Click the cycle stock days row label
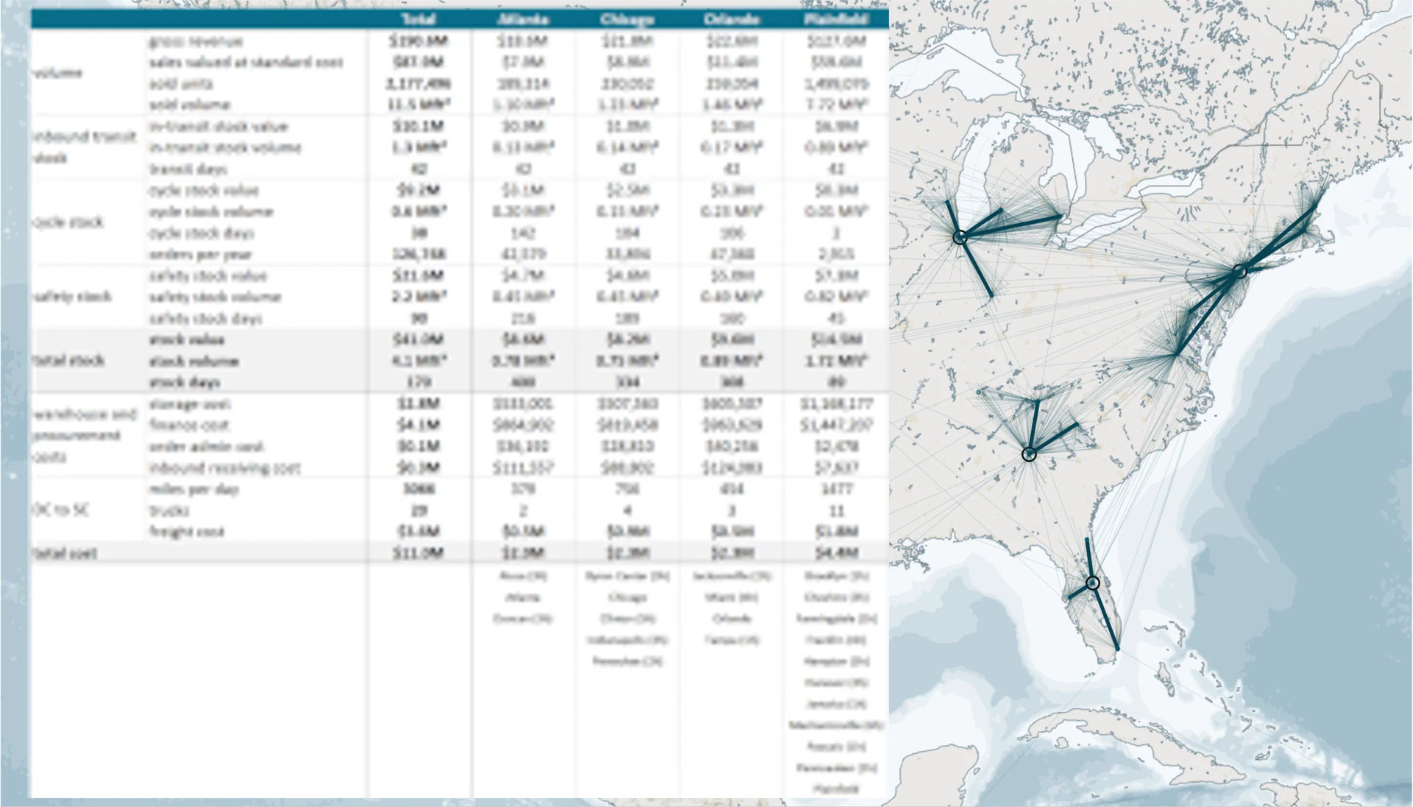This screenshot has width=1413, height=807. (202, 233)
